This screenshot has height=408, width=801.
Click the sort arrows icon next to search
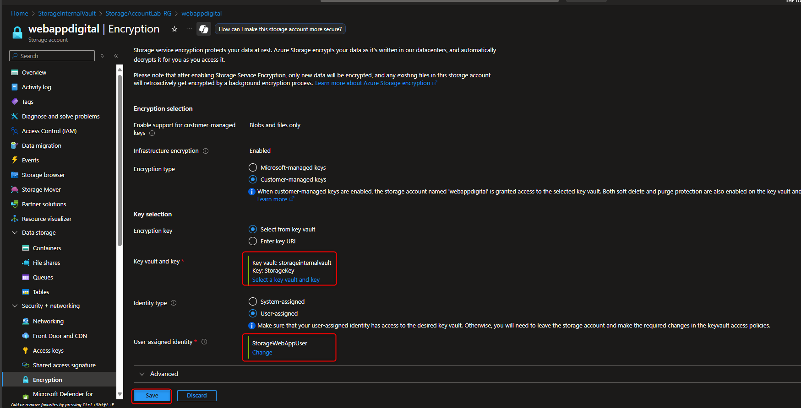[102, 56]
